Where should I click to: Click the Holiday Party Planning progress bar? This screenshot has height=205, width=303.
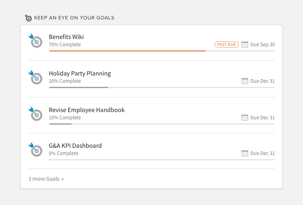162,88
